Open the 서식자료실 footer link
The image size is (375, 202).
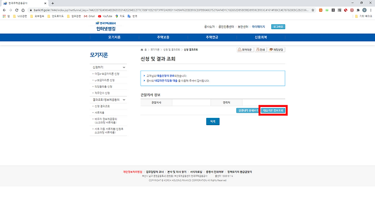pos(196,172)
